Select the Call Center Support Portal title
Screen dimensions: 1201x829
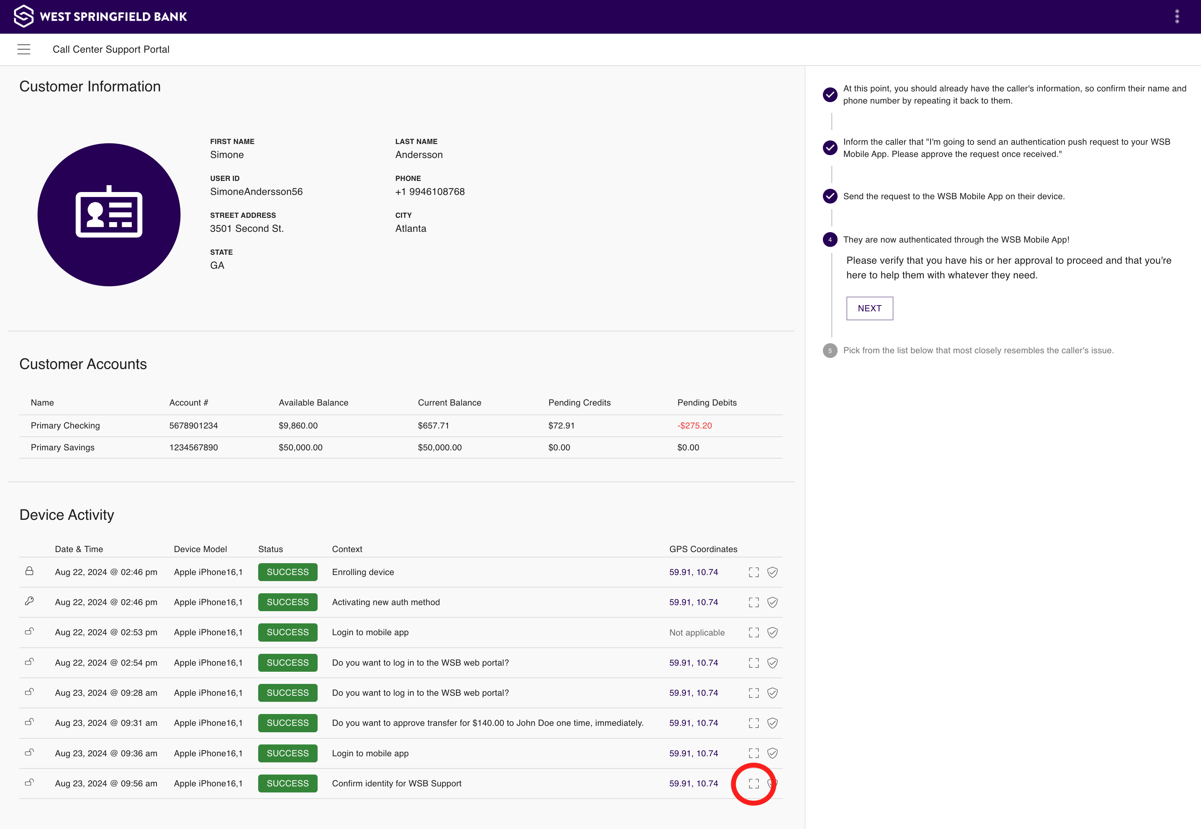tap(111, 49)
